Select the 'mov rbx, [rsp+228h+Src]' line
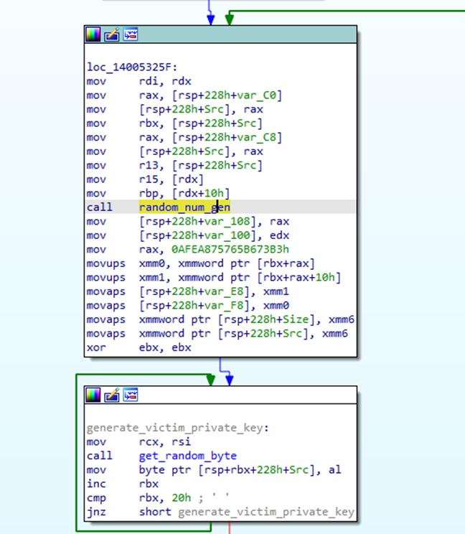The image size is (465, 534). point(174,123)
